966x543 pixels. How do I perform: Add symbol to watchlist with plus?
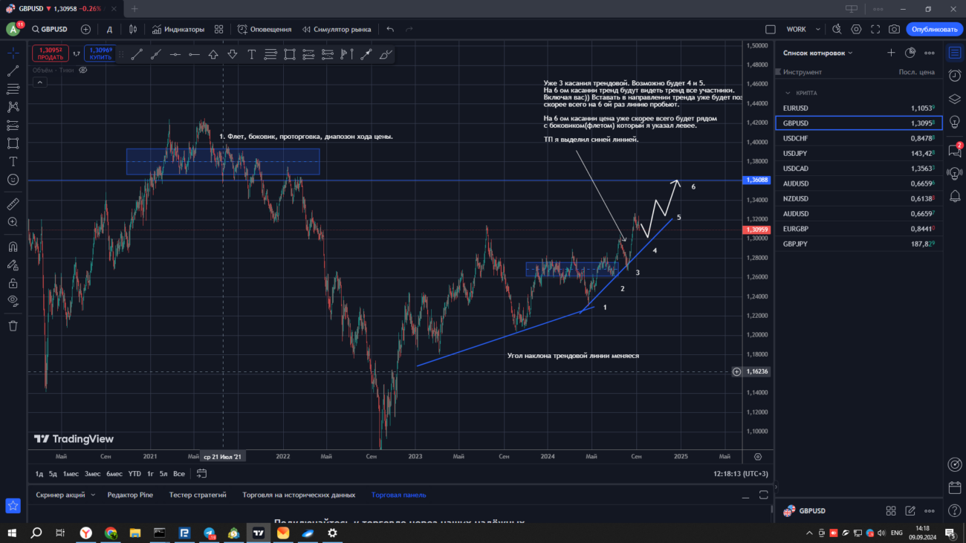click(x=891, y=53)
